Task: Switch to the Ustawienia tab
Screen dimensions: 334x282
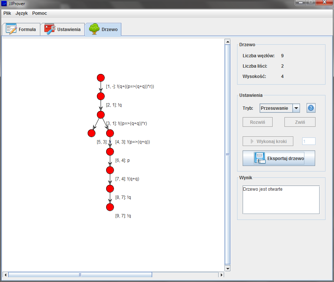Action: tap(63, 30)
